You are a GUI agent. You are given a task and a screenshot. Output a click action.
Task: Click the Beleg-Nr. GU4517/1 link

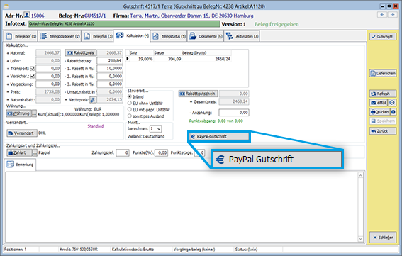click(x=95, y=16)
